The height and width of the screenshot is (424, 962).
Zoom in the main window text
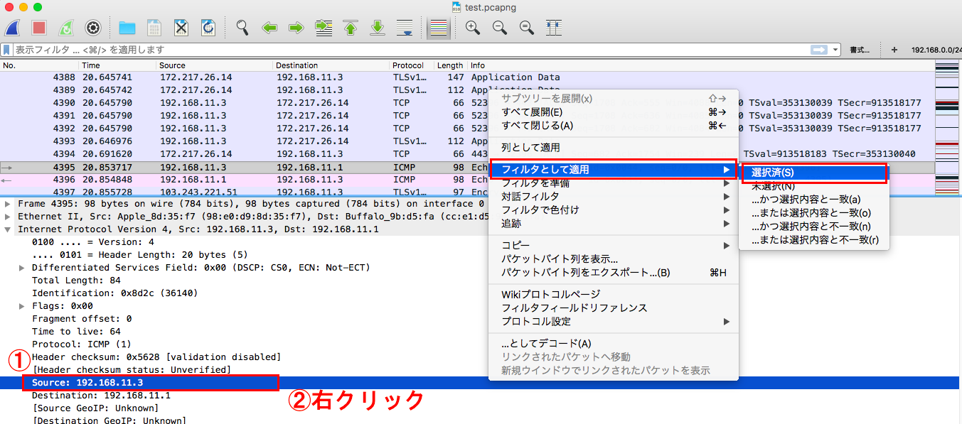coord(472,28)
